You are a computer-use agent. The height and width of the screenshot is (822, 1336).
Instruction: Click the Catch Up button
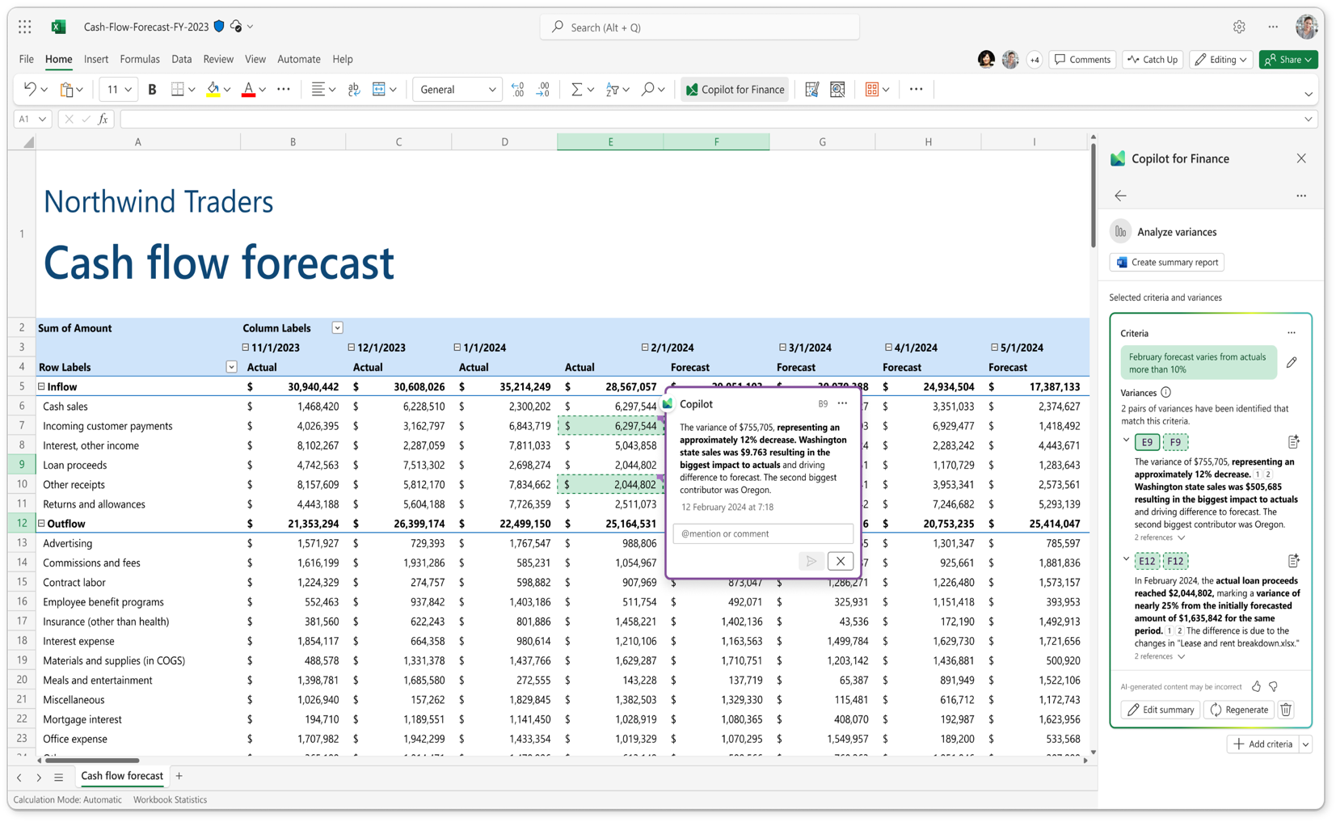[1153, 59]
